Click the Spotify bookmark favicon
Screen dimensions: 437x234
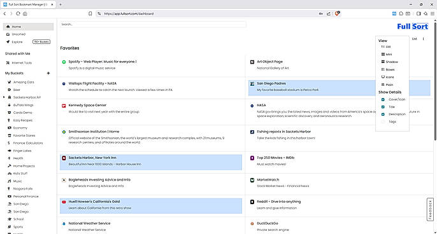[x=64, y=62]
